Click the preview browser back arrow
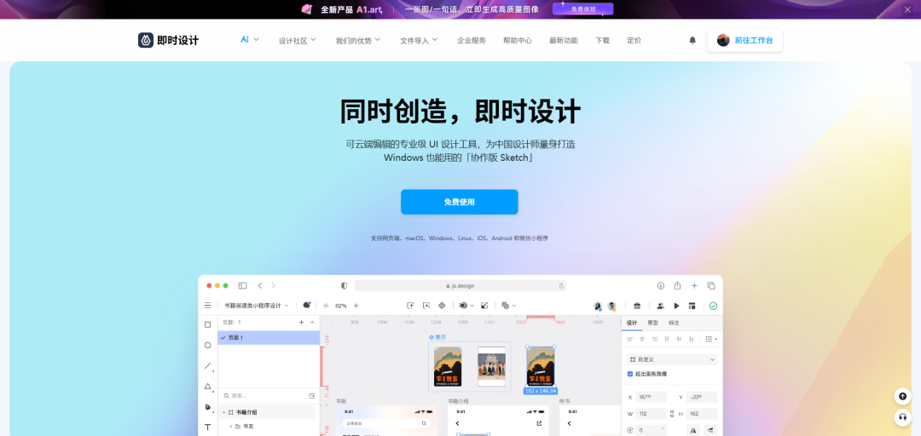This screenshot has width=921, height=436. pyautogui.click(x=259, y=286)
